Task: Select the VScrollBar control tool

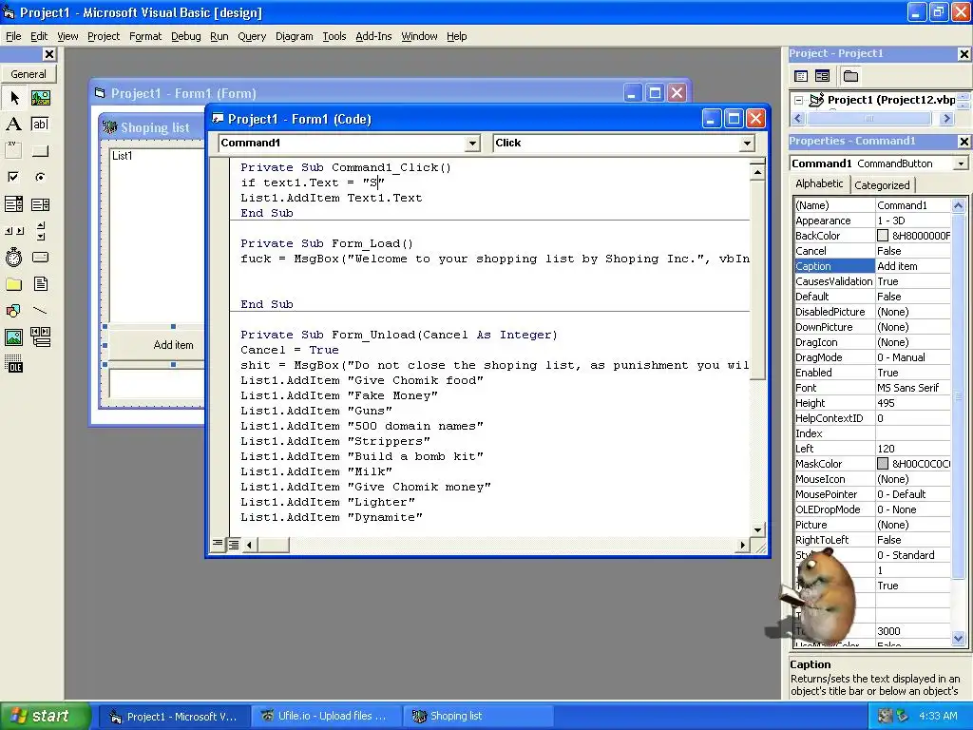Action: point(41,231)
